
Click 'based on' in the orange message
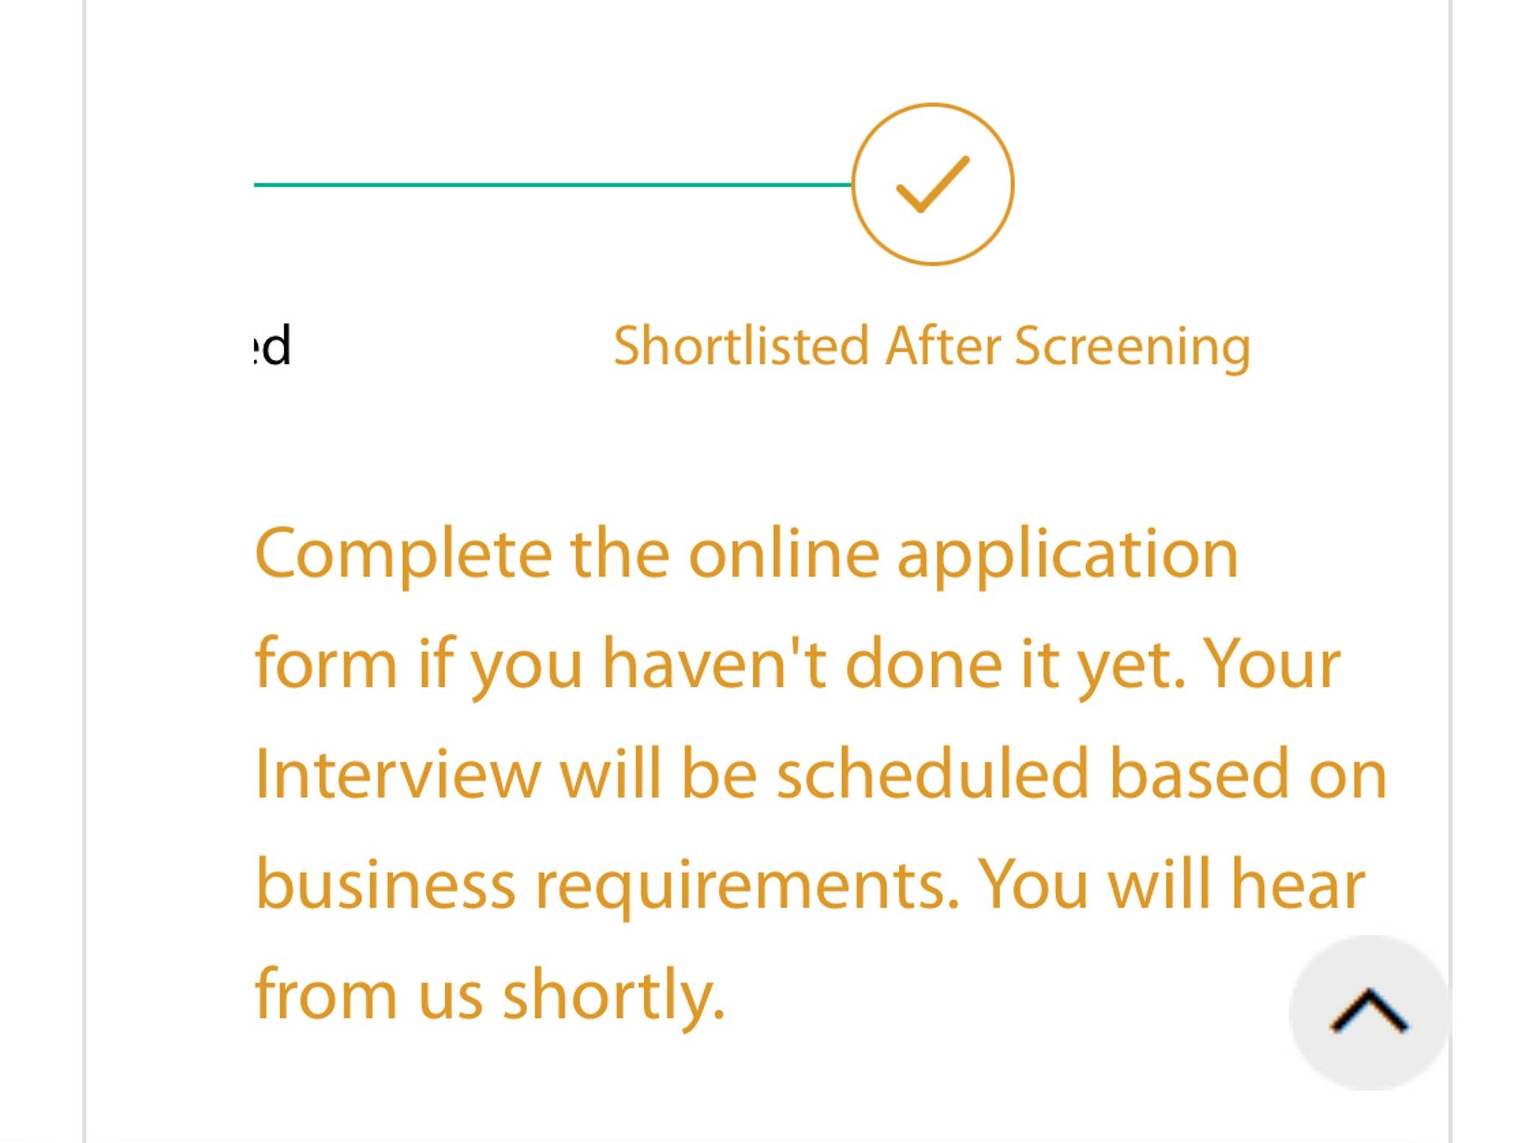tap(1248, 774)
